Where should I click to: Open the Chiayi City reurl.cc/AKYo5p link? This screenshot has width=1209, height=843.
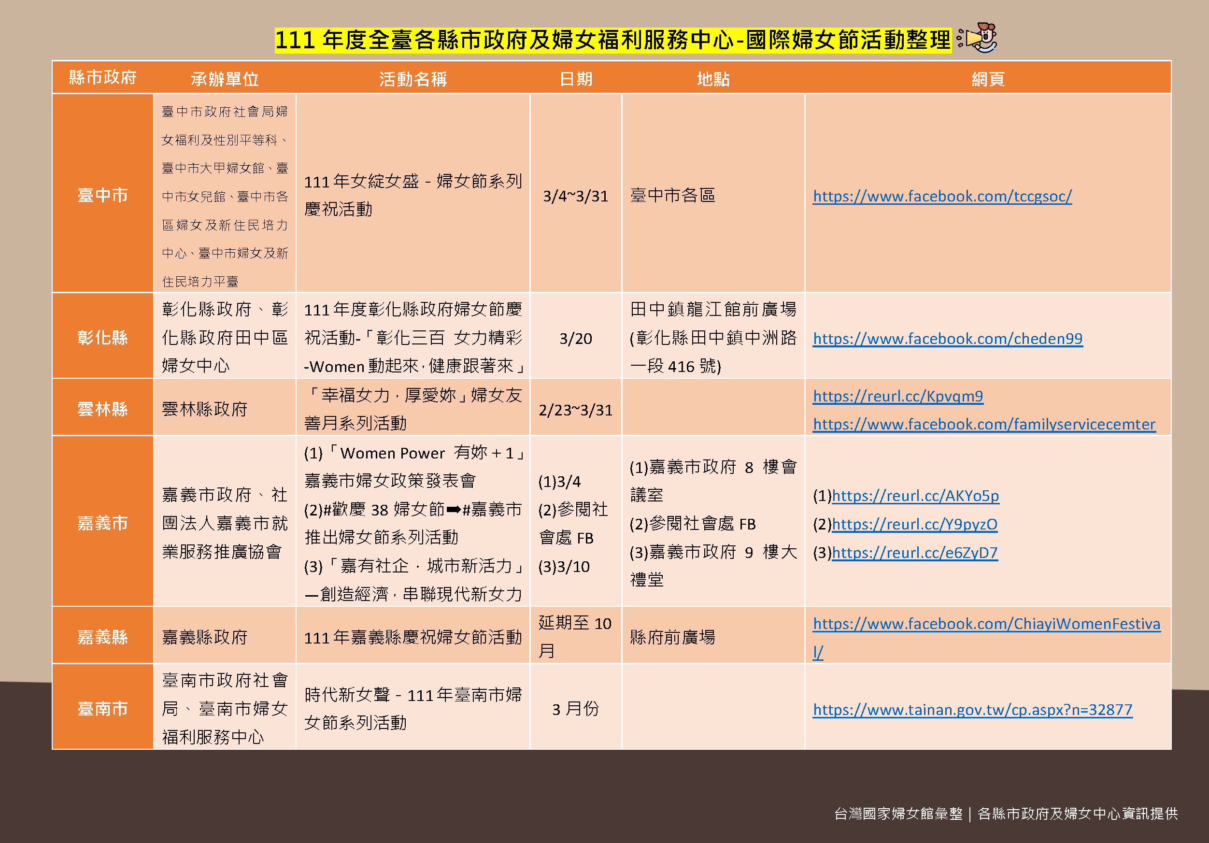tap(915, 496)
